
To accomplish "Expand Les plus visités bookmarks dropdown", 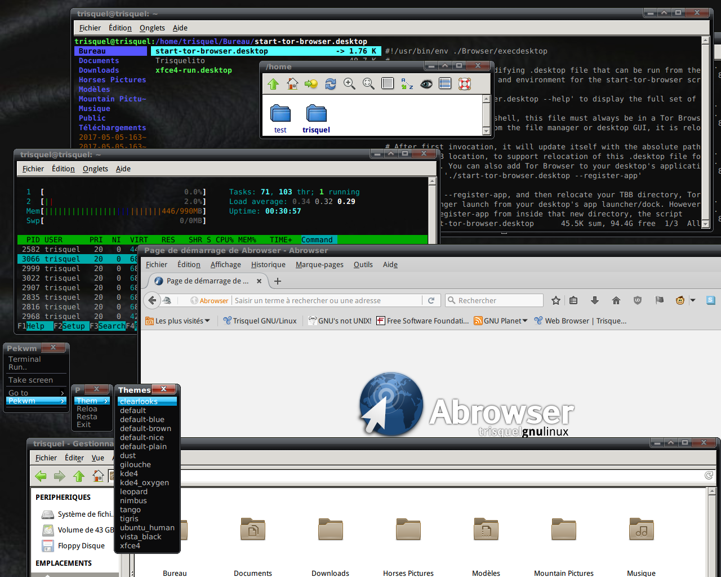I will pos(178,321).
